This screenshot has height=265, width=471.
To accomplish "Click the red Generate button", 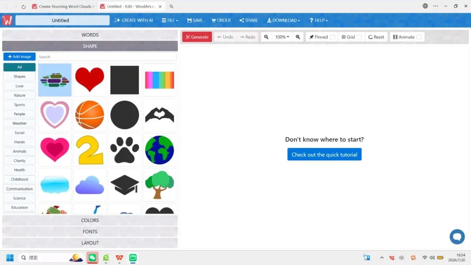I will (x=197, y=37).
